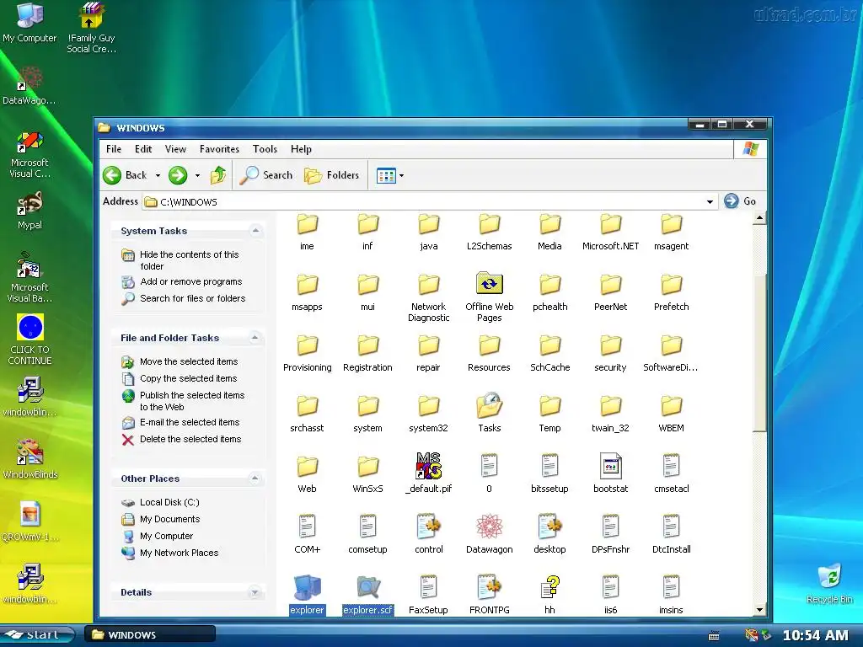Image resolution: width=863 pixels, height=647 pixels.
Task: Click the scroll down arrow
Action: click(759, 609)
